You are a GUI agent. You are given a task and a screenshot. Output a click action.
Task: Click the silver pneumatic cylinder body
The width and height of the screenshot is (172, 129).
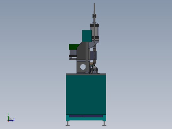(96, 32)
